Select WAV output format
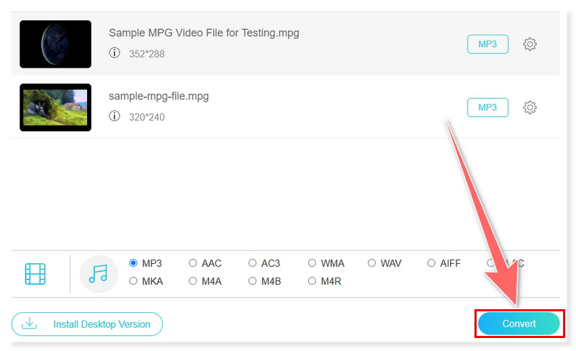 tap(372, 264)
